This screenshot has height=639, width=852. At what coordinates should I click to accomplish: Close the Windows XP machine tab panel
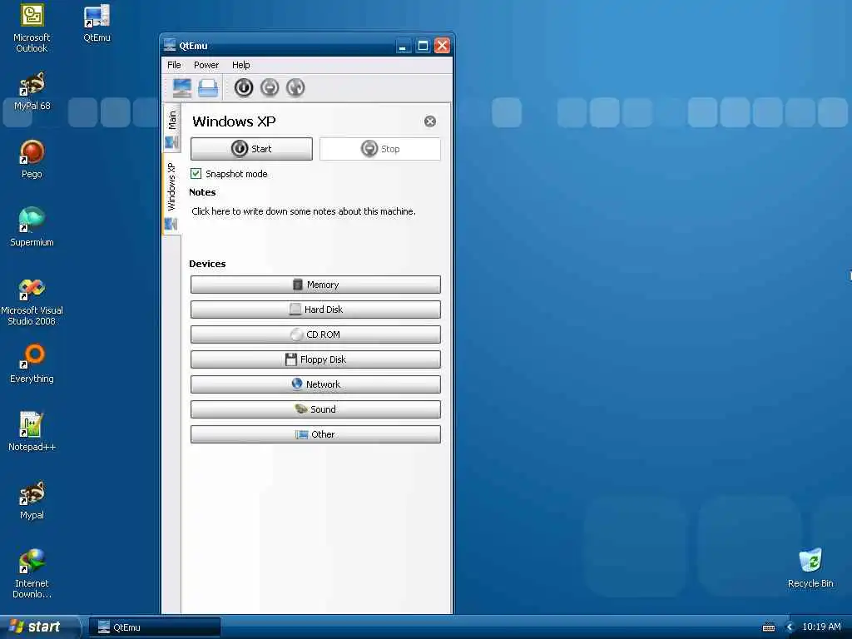430,121
